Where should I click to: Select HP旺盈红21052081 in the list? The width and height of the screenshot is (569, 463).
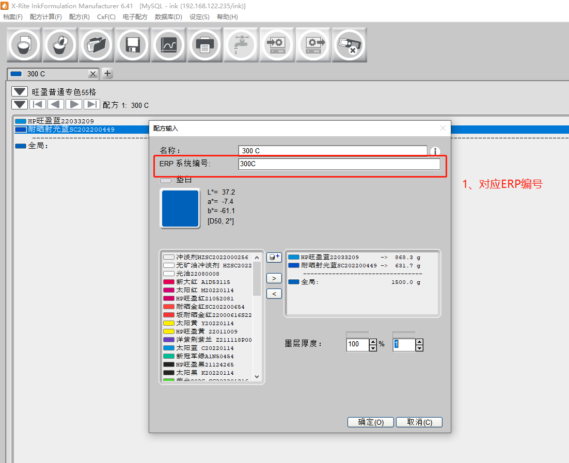[207, 299]
